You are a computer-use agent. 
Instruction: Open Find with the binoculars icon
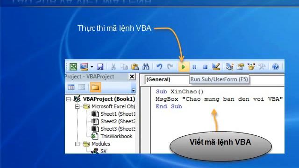coord(145,67)
